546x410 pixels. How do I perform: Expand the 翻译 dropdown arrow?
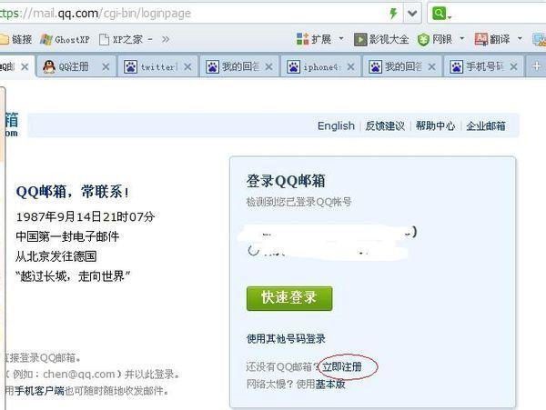click(x=520, y=38)
